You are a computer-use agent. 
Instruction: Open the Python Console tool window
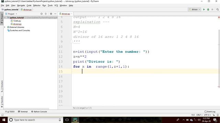point(39,112)
